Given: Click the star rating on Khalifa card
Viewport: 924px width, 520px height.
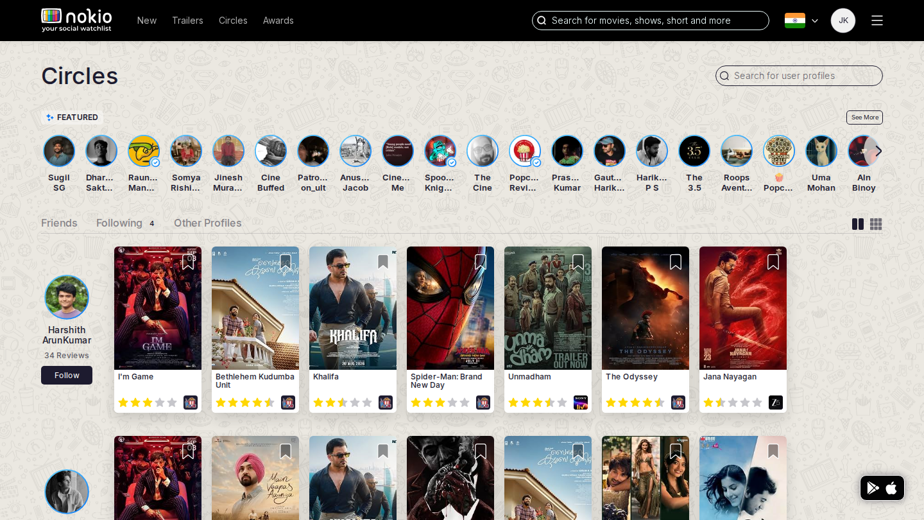Looking at the screenshot, I should (343, 403).
